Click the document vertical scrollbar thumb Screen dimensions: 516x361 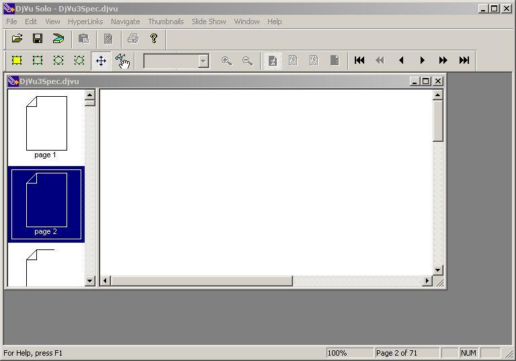pyautogui.click(x=438, y=121)
